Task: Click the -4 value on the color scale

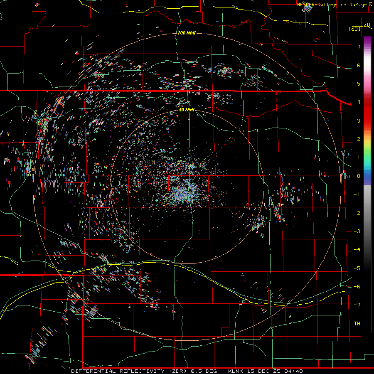Action: pos(357,250)
